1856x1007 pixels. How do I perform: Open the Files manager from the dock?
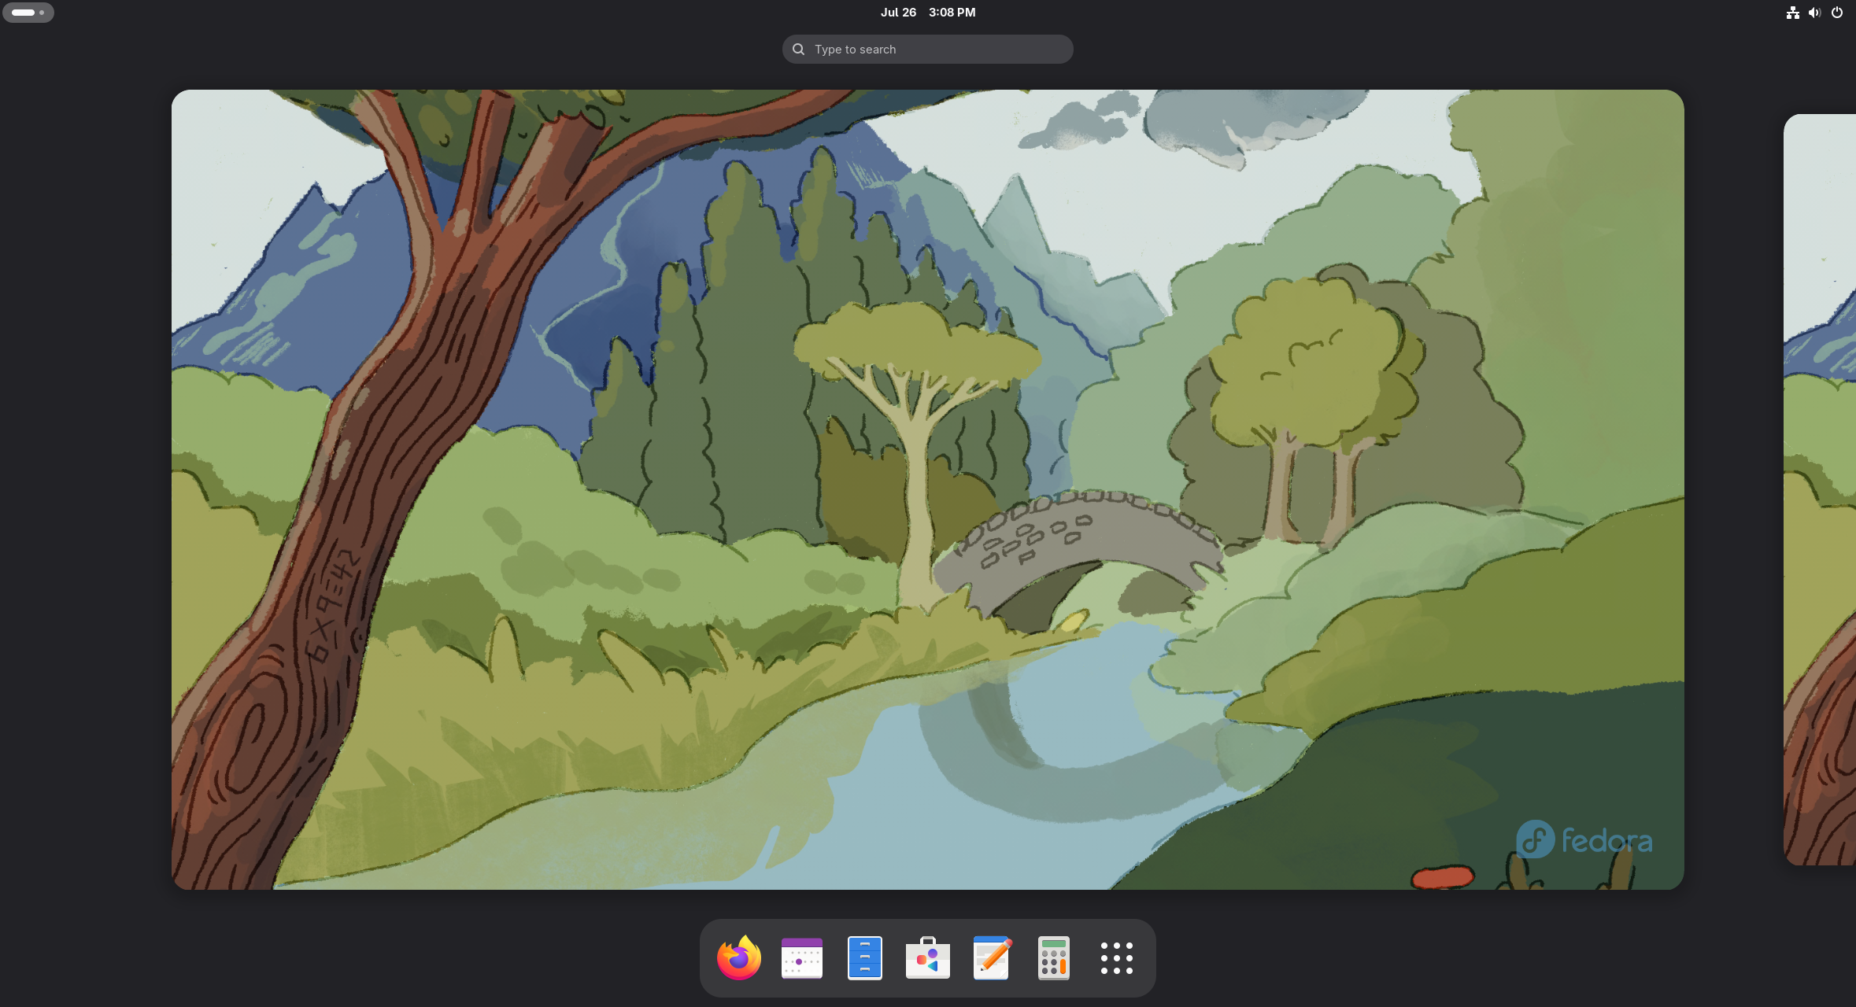coord(864,957)
